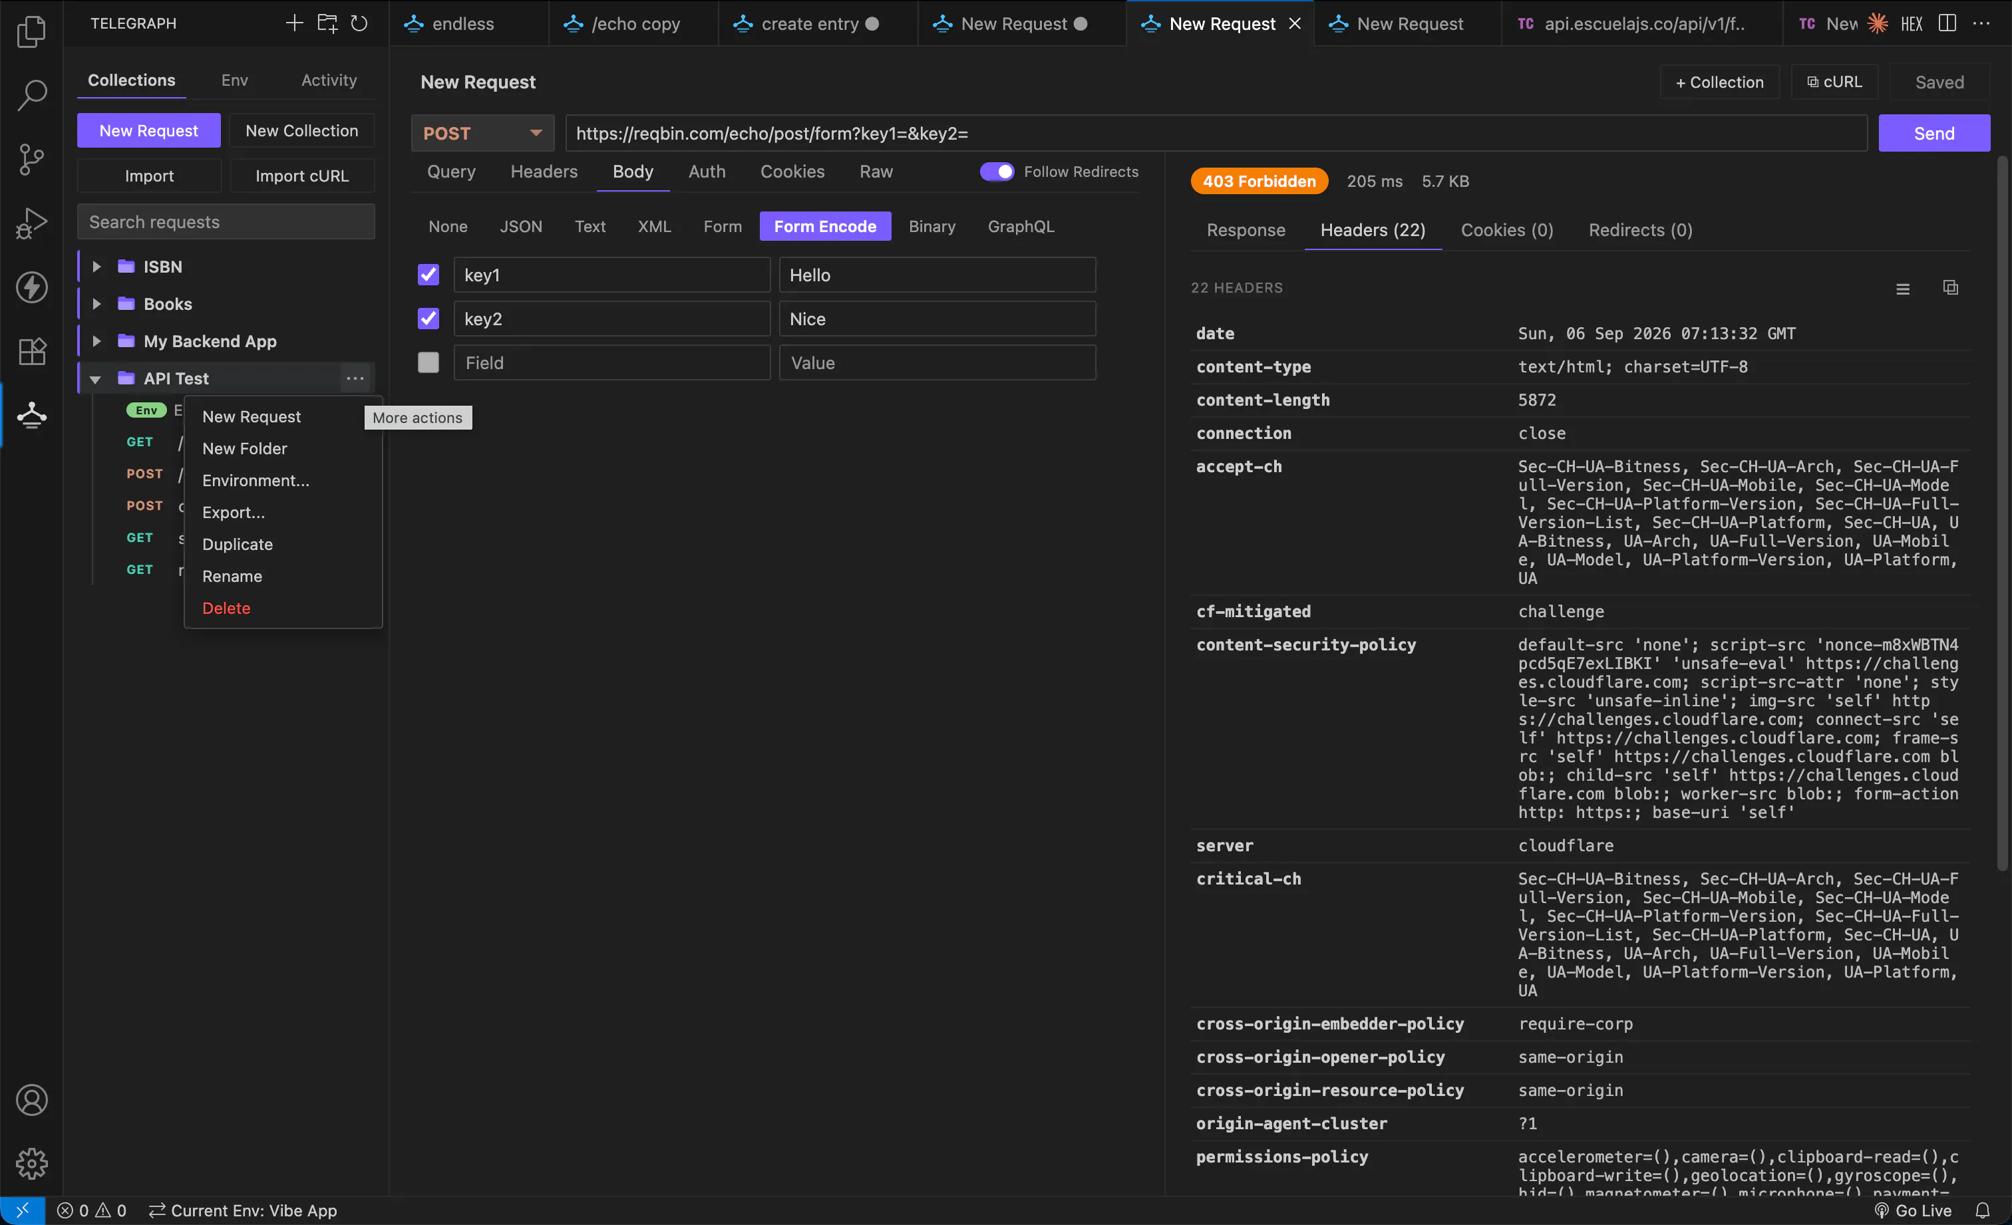
Task: Click the request URL input field
Action: point(1216,133)
